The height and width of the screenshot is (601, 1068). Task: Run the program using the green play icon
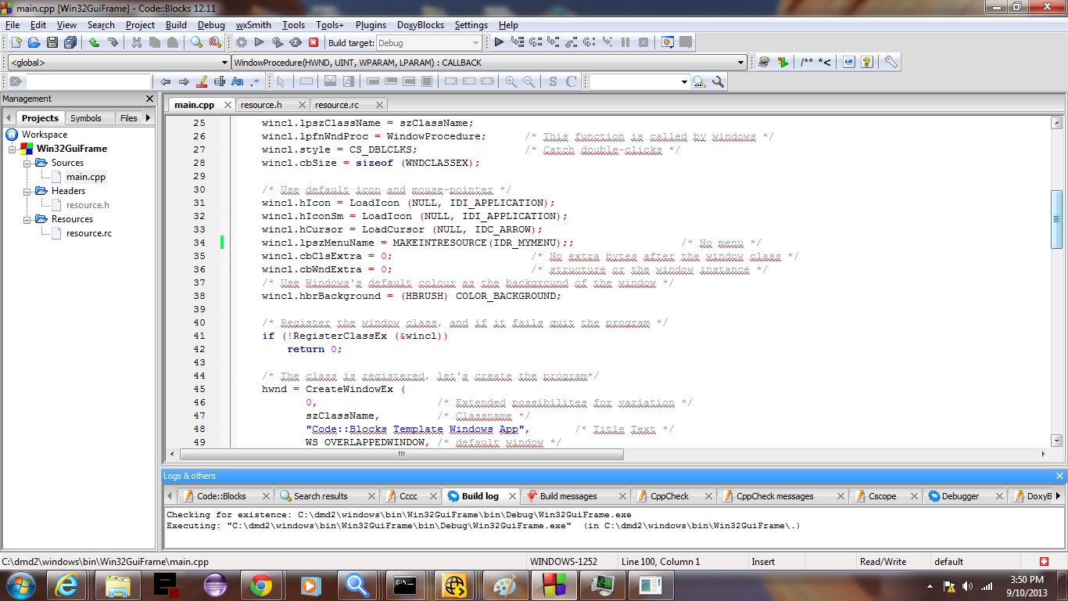pos(258,41)
